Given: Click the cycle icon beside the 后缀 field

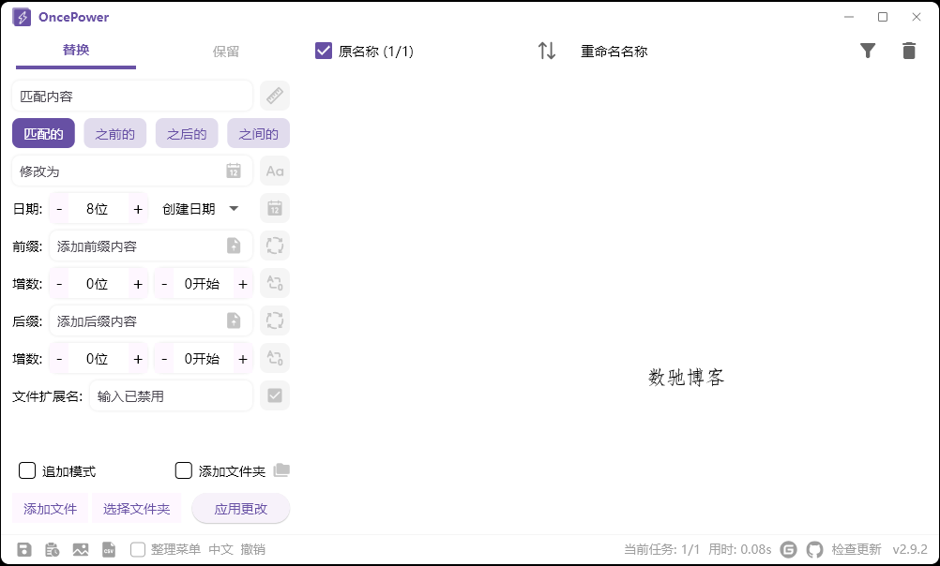Looking at the screenshot, I should pyautogui.click(x=275, y=320).
